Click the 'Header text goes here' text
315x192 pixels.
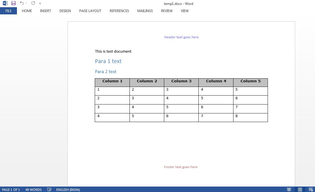pos(181,37)
